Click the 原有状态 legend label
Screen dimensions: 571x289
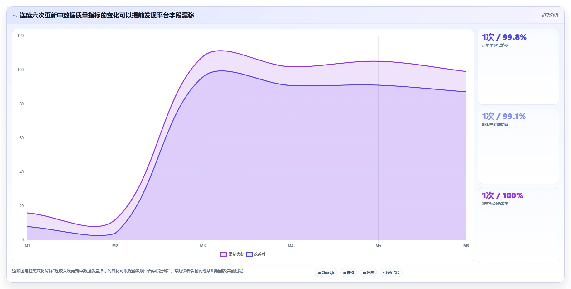pos(236,254)
